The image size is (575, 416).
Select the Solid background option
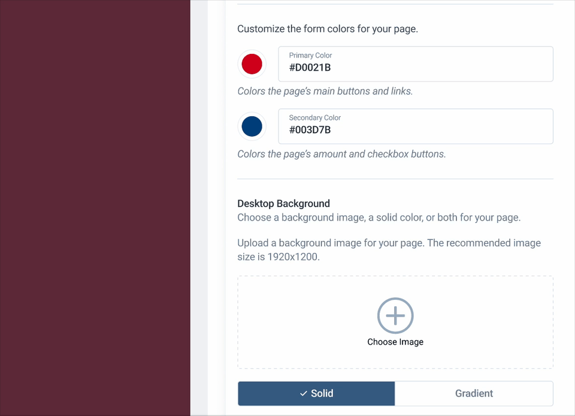click(316, 393)
